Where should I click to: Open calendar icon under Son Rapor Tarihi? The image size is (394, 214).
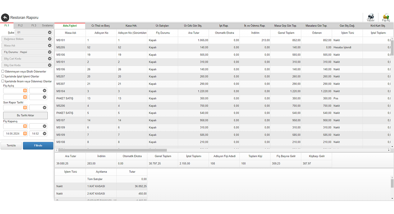[25, 107]
